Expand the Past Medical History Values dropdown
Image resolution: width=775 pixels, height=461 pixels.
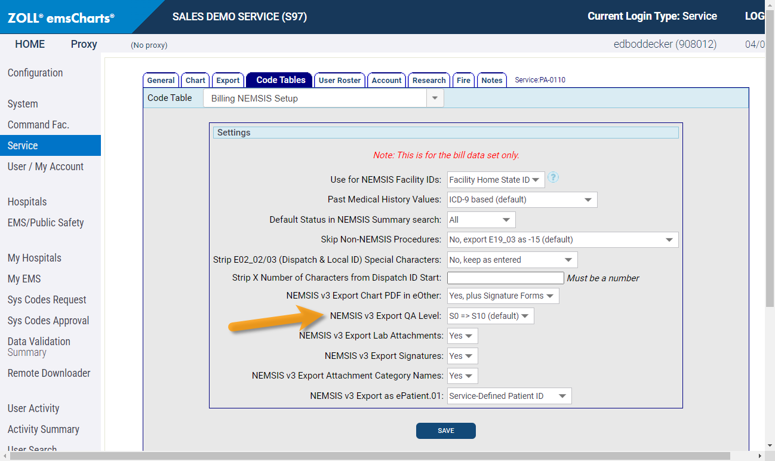click(522, 199)
